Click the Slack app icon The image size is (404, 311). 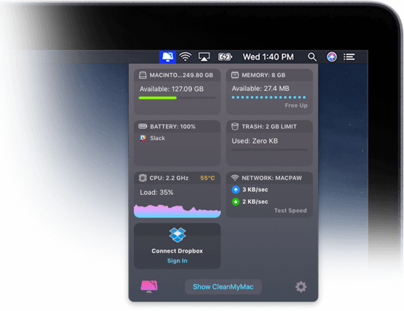pyautogui.click(x=143, y=138)
